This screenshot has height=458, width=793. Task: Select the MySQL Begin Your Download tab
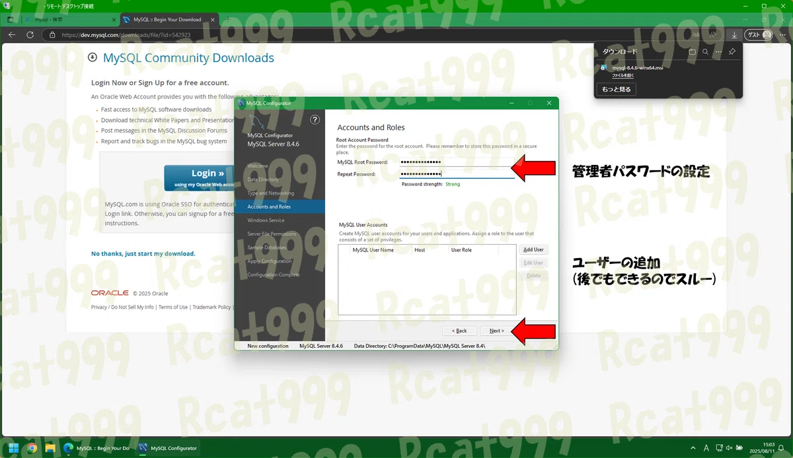(x=170, y=20)
